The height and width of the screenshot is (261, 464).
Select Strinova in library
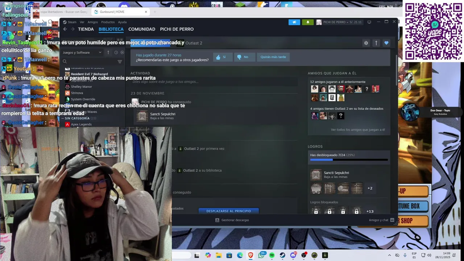click(77, 93)
